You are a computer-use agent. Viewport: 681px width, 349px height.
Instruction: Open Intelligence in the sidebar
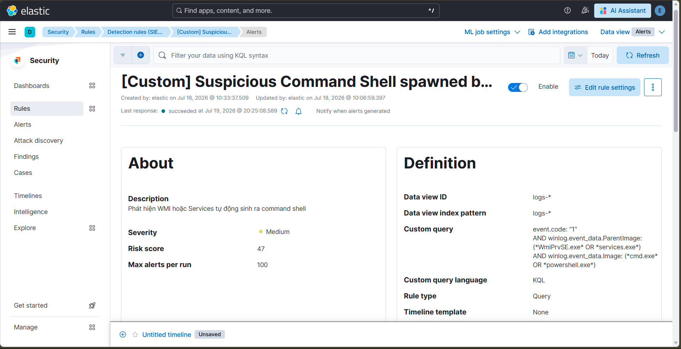tap(31, 212)
